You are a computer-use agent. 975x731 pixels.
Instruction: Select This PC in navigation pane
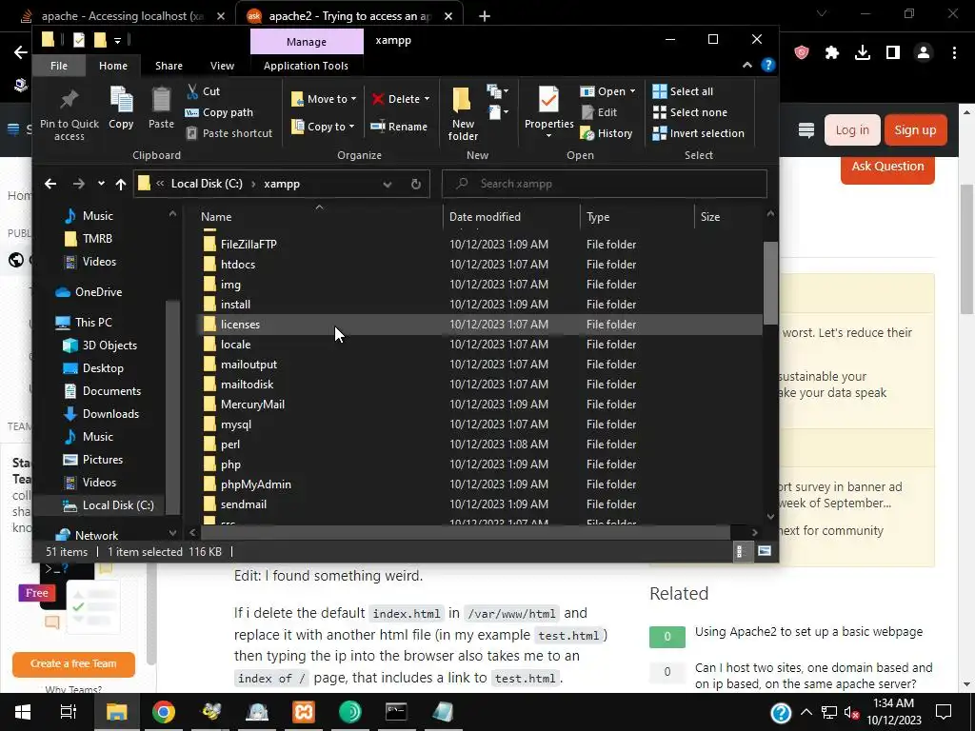(93, 323)
